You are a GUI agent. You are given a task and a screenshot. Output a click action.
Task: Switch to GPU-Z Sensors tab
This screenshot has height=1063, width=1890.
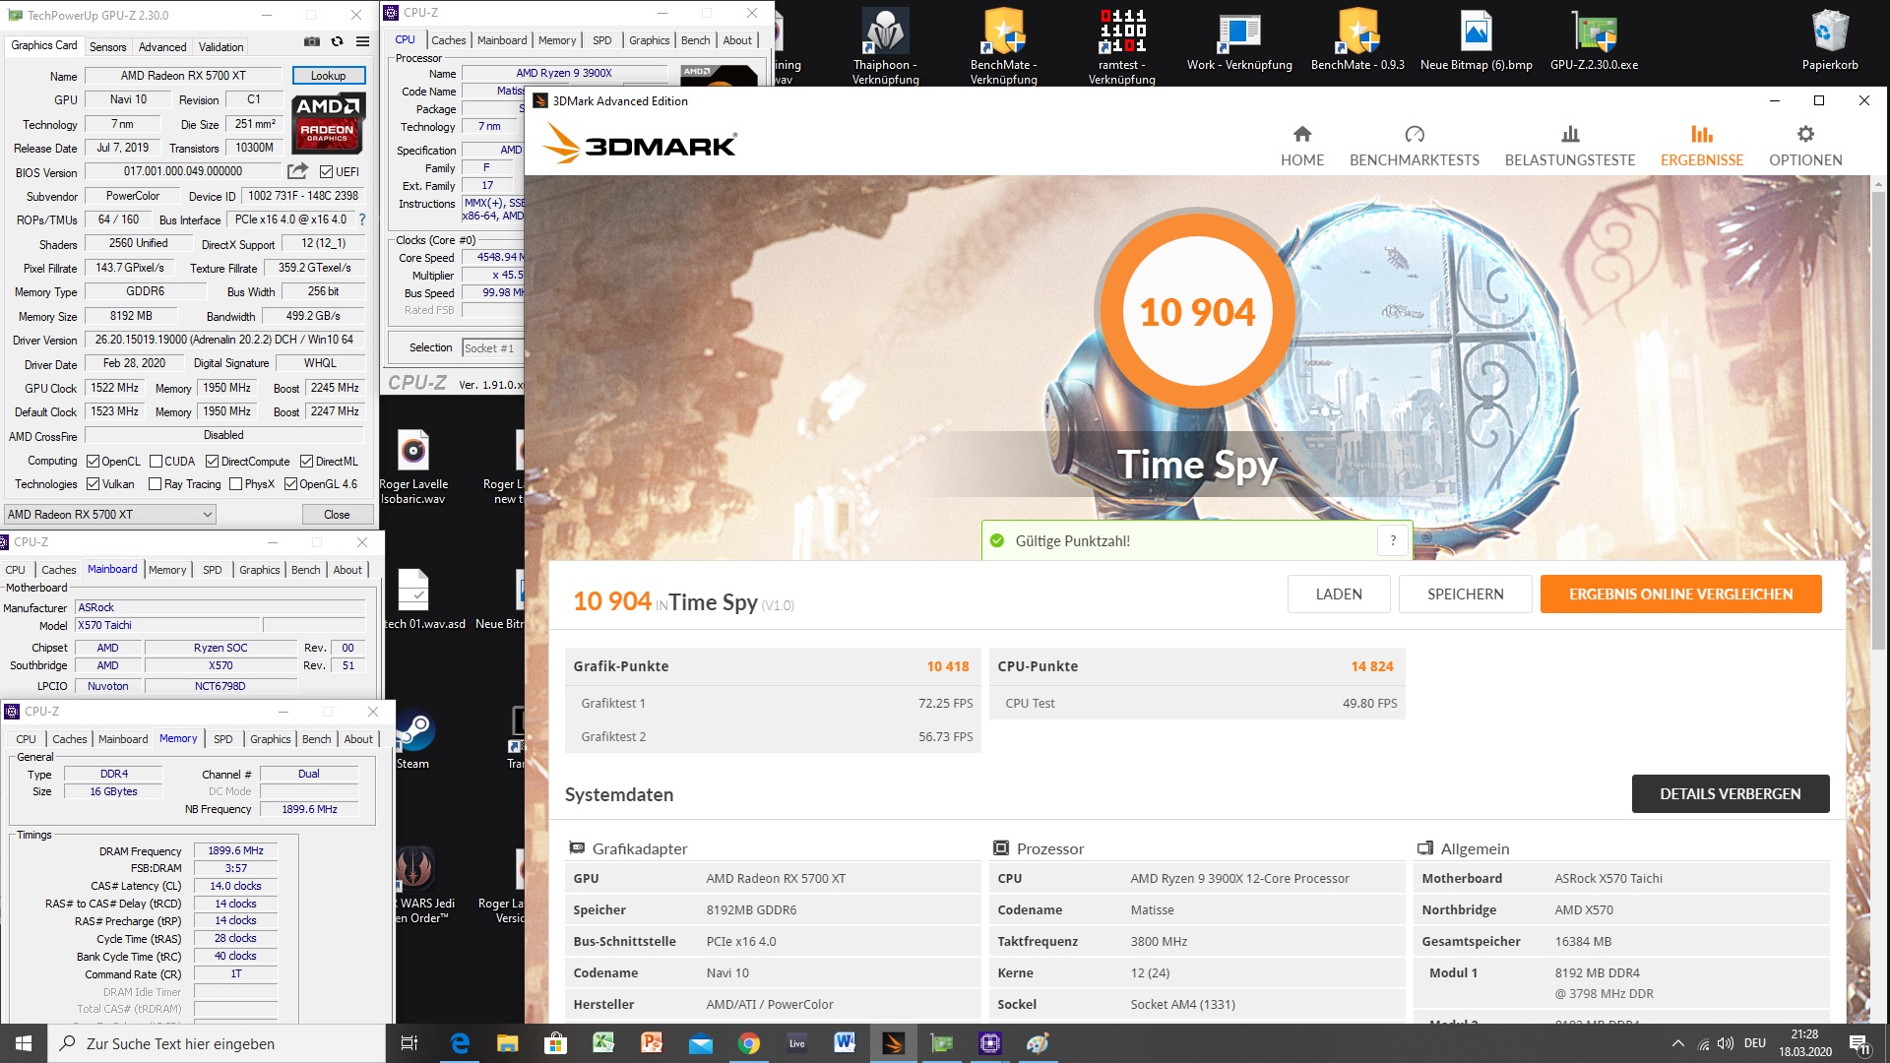click(107, 47)
